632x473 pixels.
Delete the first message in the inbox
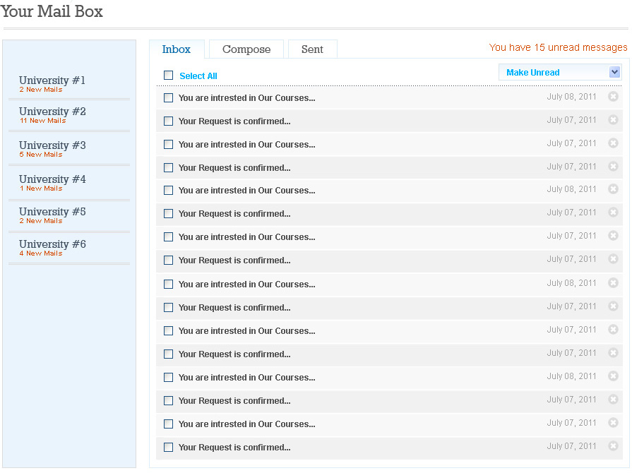click(x=613, y=97)
